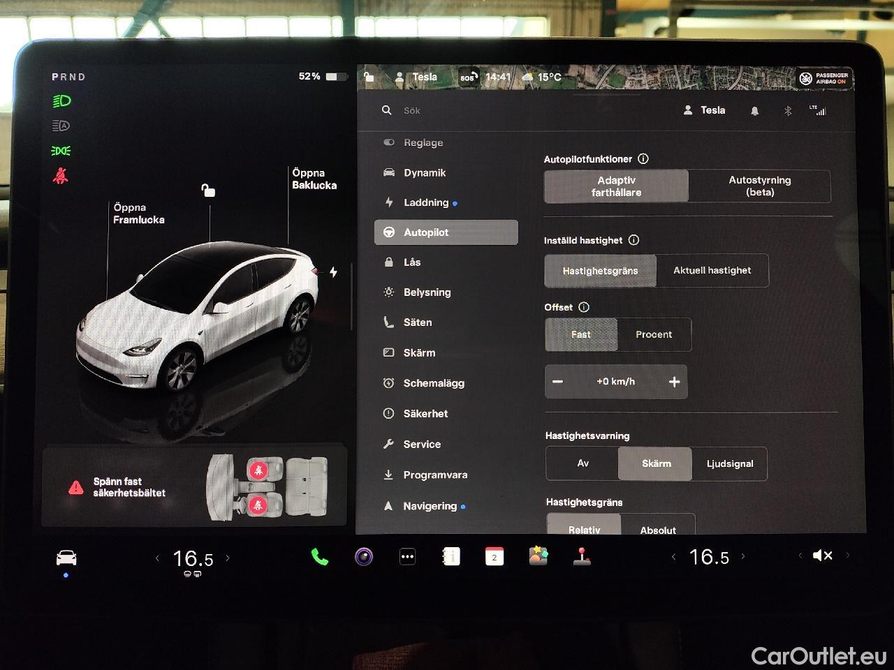Viewport: 894px width, 670px height.
Task: Tap the headlights indicator icon
Action: (61, 101)
